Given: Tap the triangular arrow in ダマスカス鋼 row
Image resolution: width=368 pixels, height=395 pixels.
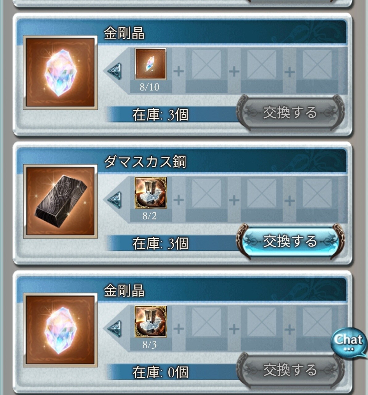Looking at the screenshot, I should point(115,200).
